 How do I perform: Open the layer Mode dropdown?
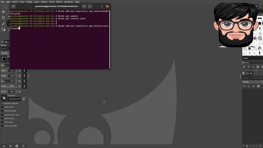252,78
